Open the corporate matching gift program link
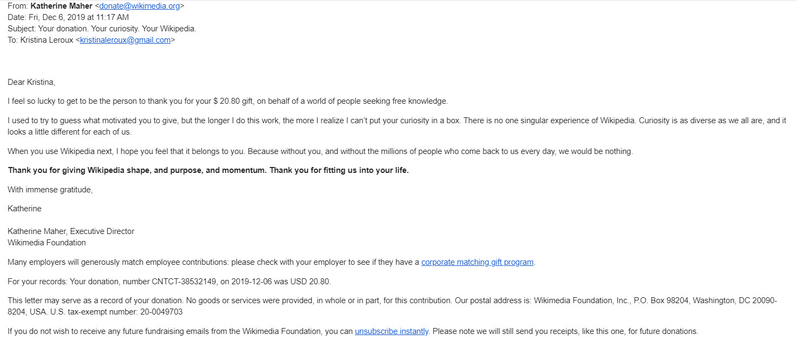Viewport: 797px width, 341px height. pyautogui.click(x=478, y=263)
